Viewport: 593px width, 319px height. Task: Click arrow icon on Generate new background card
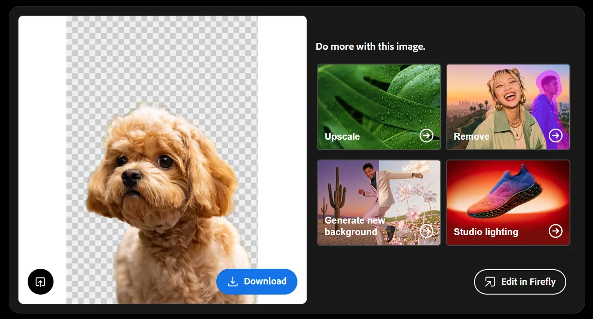(x=427, y=231)
